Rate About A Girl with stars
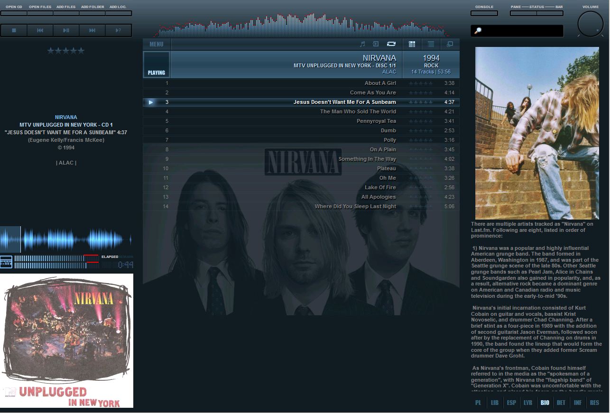Image resolution: width=610 pixels, height=413 pixels. (x=421, y=83)
